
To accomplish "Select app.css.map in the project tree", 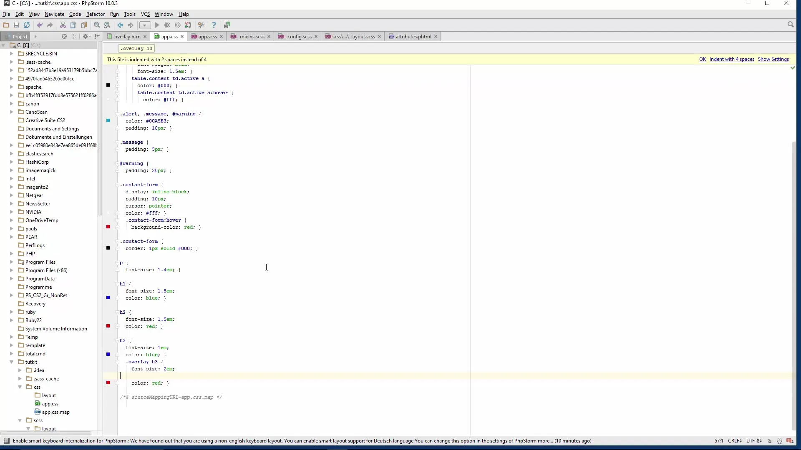I will point(55,412).
